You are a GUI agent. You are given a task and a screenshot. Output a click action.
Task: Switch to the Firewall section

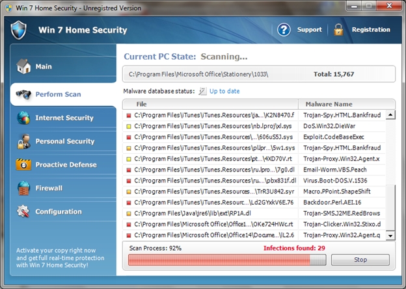click(49, 188)
